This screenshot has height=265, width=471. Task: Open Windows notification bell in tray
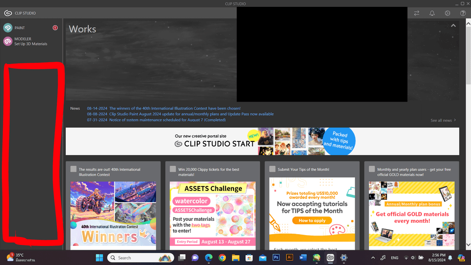[x=450, y=258]
